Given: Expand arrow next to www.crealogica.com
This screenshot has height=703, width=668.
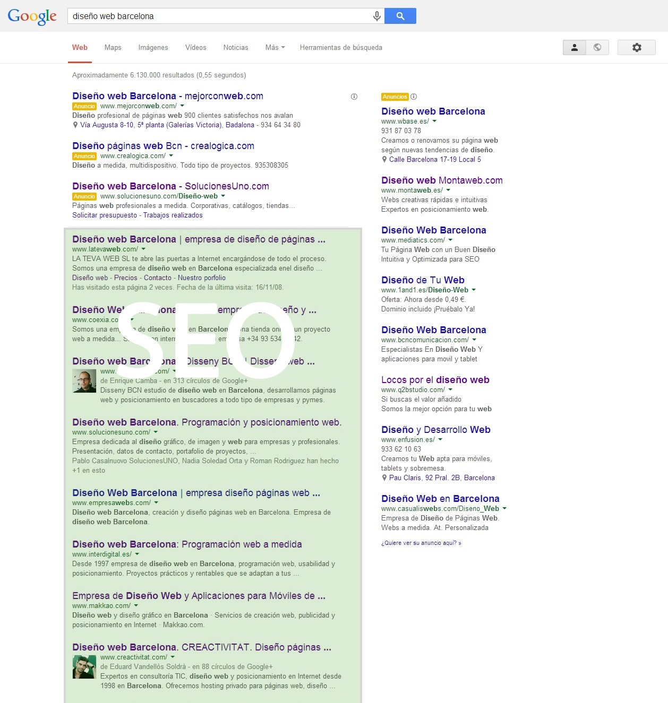Looking at the screenshot, I should click(x=171, y=156).
